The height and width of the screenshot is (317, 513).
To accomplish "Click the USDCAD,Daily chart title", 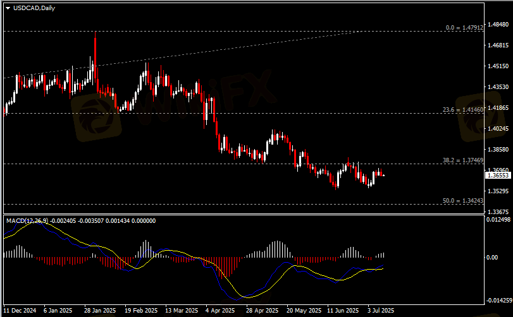I will tap(34, 8).
